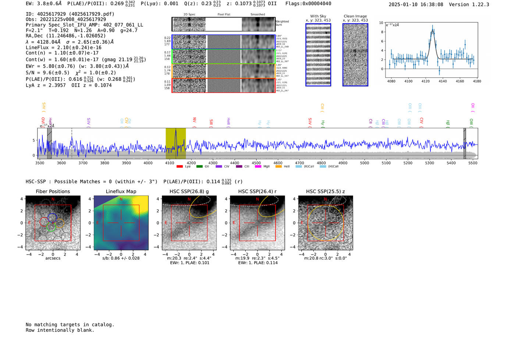Click the '2025-01-10 16:38:08' timestamp
The image size is (515, 350).
416,4
